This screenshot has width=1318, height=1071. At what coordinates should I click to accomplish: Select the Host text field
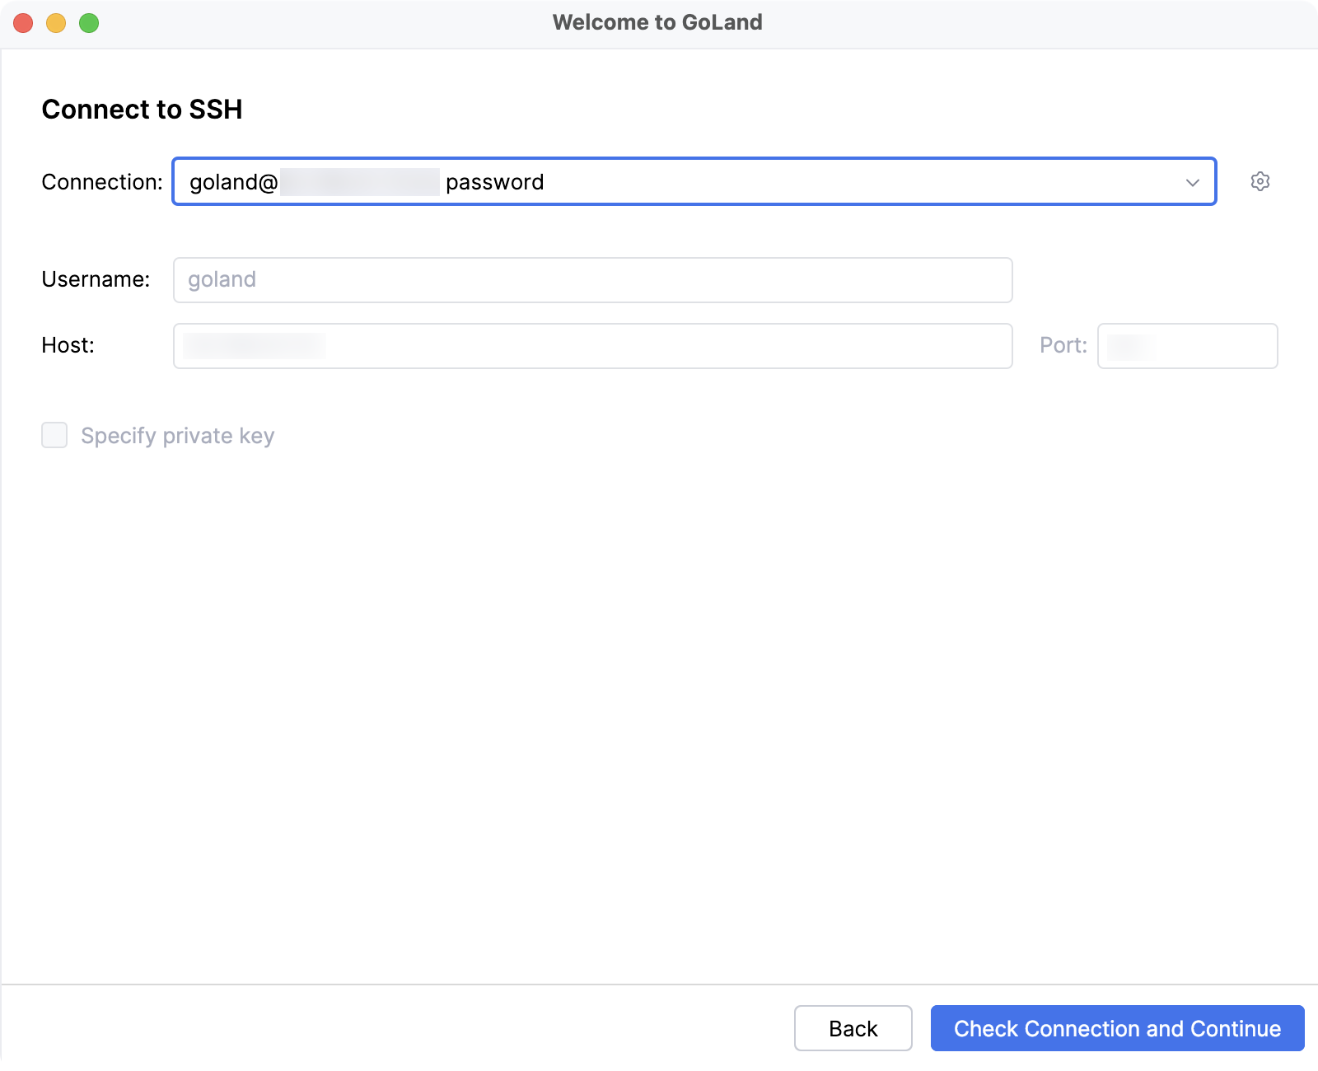coord(592,345)
